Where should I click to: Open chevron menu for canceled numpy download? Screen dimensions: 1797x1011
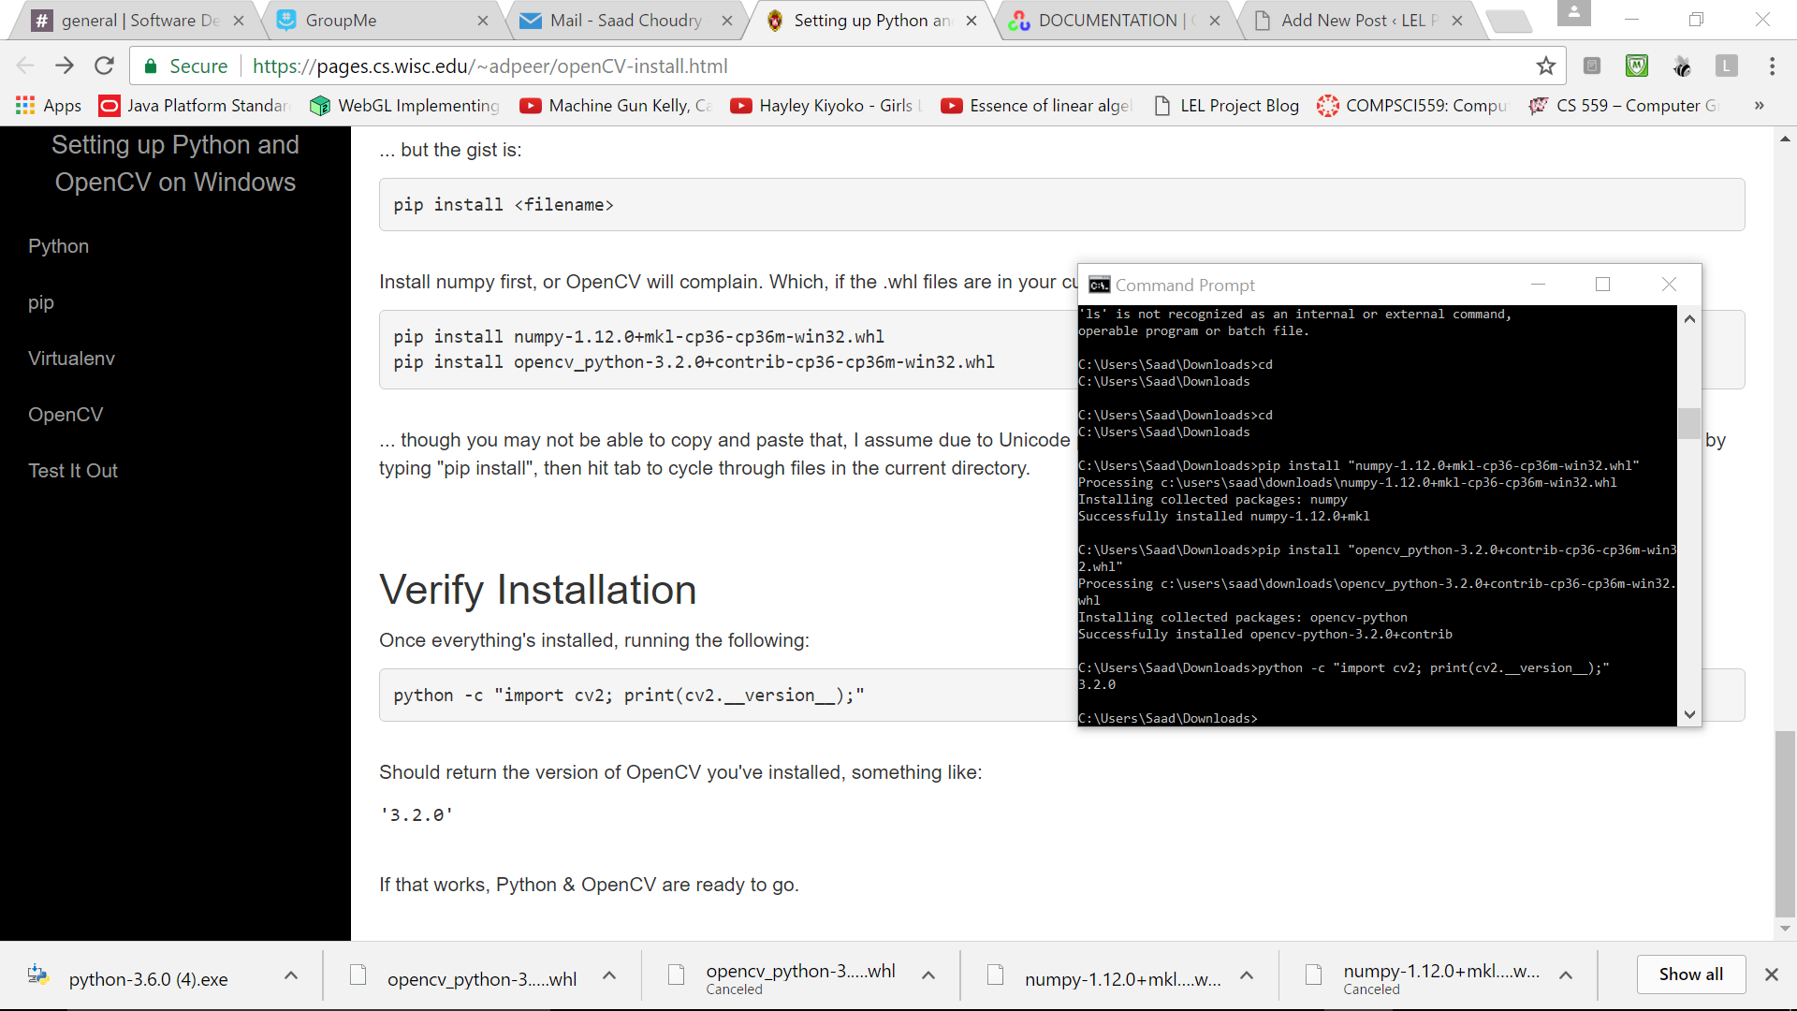click(1566, 975)
